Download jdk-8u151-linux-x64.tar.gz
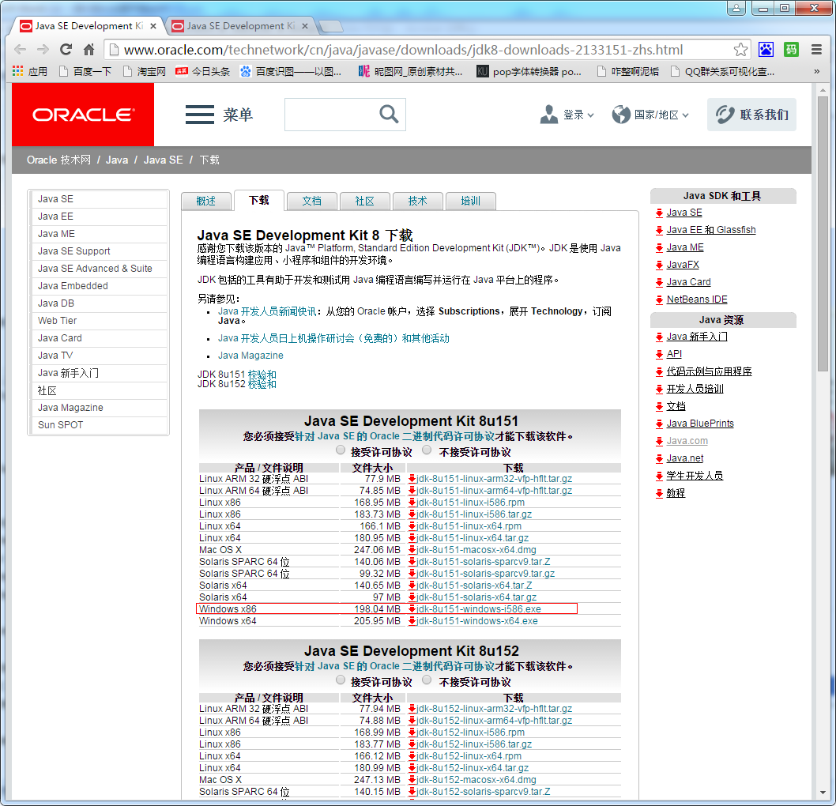 (473, 538)
